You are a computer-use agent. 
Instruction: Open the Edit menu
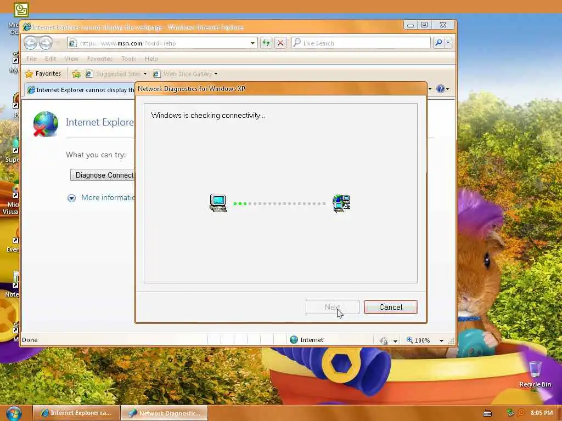point(50,59)
